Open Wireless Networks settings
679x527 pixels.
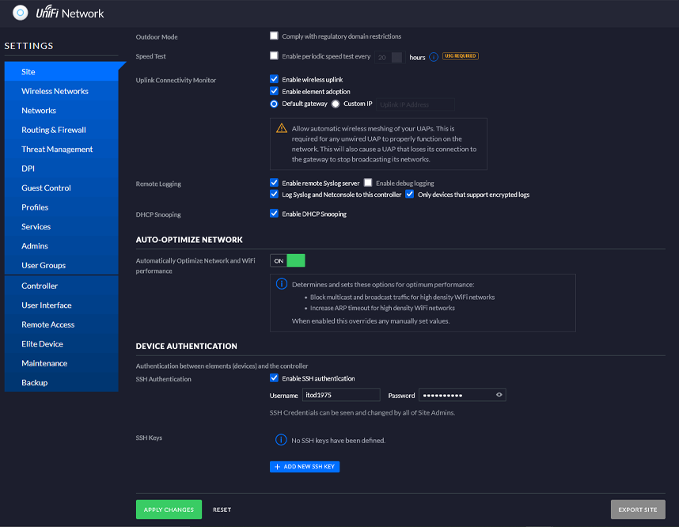coord(55,91)
